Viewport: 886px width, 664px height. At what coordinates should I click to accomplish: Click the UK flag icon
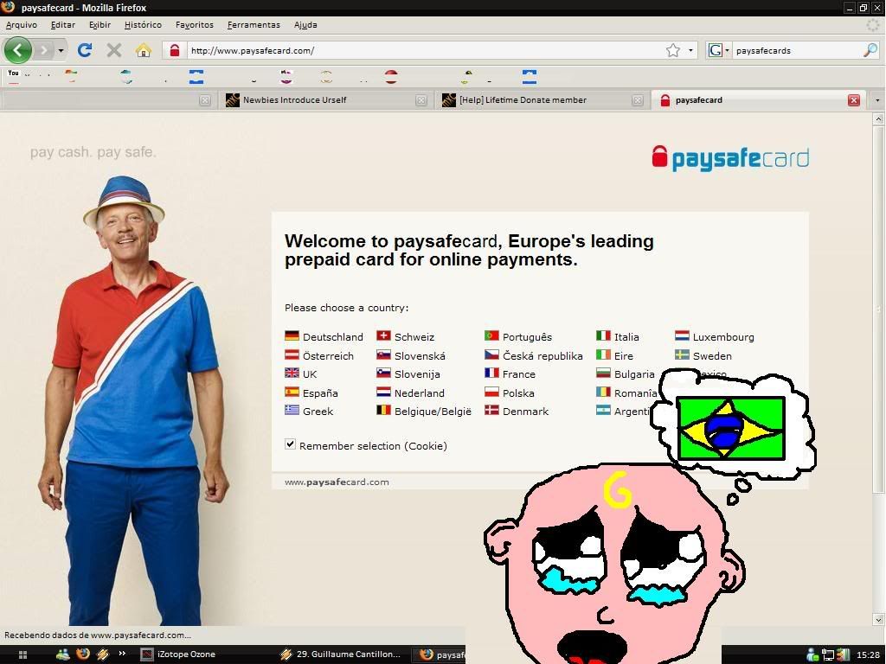tap(292, 373)
